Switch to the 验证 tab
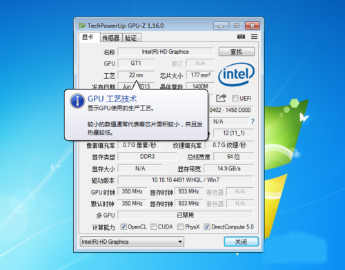 point(131,38)
